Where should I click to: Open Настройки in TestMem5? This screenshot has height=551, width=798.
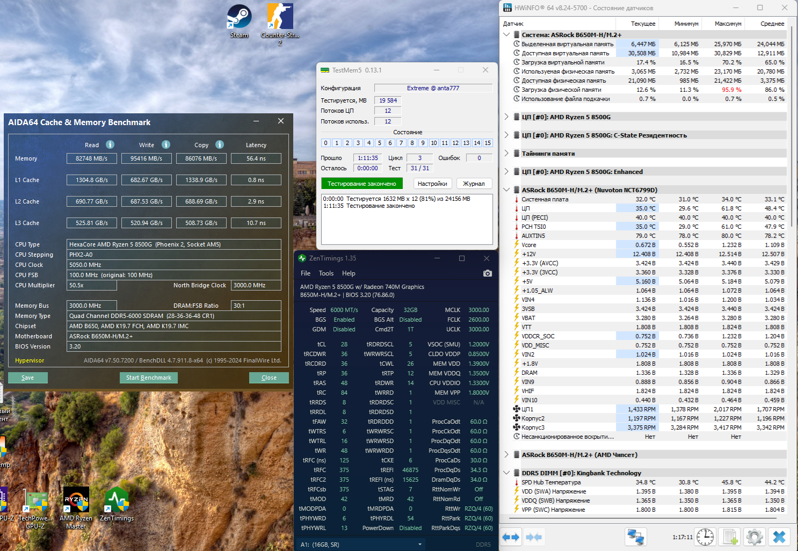(432, 184)
